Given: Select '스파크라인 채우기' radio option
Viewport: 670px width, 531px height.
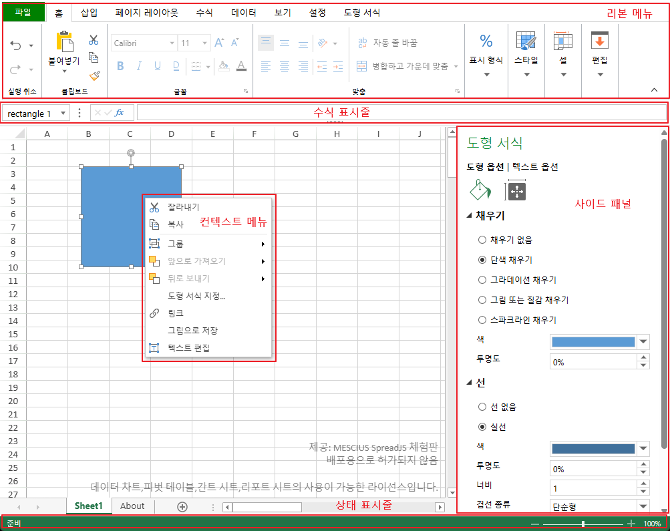Looking at the screenshot, I should (482, 320).
